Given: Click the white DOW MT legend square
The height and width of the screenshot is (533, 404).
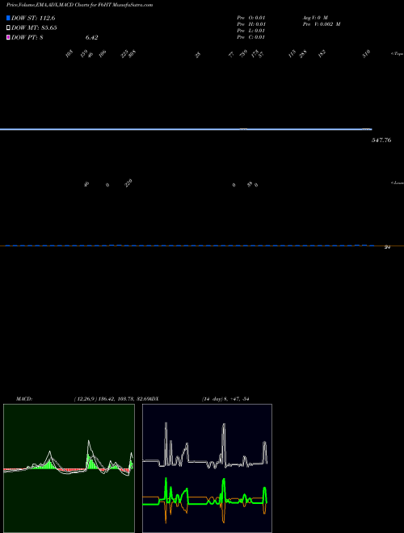Looking at the screenshot, I should pos(8,28).
